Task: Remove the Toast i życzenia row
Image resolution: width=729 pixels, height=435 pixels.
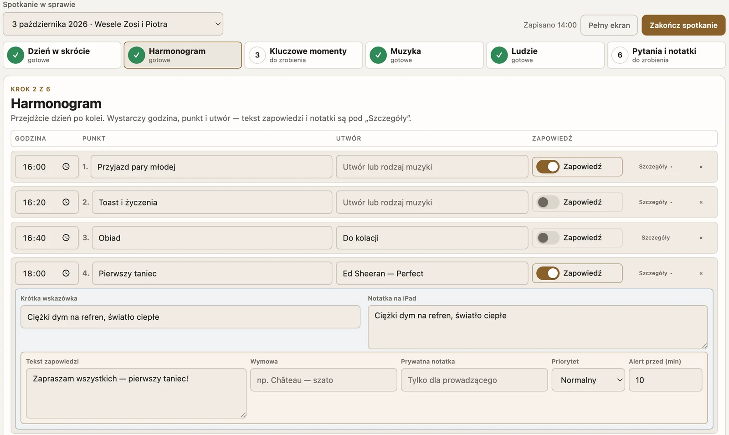Action: tap(701, 202)
